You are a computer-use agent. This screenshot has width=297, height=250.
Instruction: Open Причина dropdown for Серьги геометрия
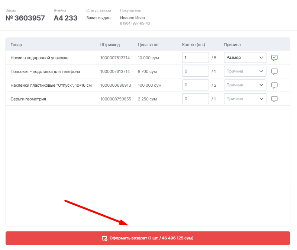[x=245, y=99]
